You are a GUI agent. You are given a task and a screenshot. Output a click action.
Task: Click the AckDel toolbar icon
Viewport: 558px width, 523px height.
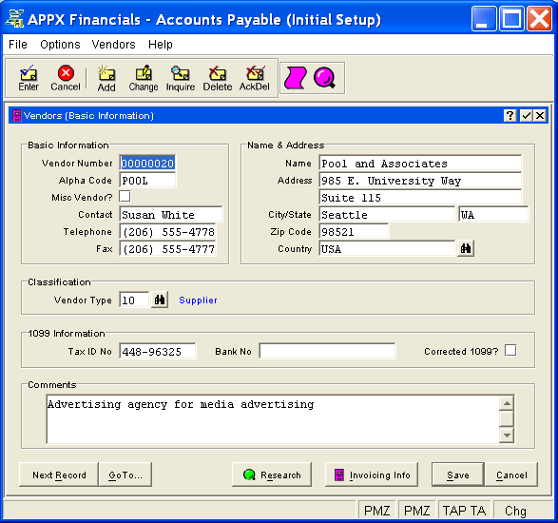[x=255, y=78]
